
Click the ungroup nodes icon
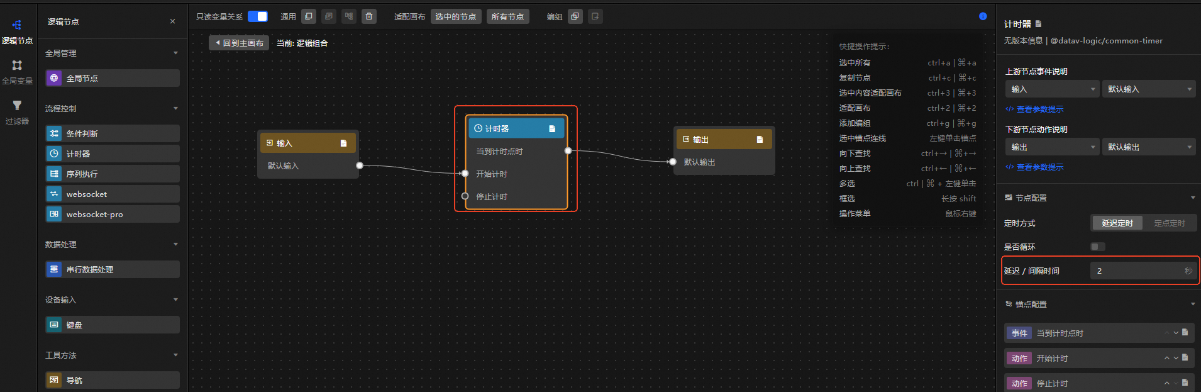tap(595, 16)
